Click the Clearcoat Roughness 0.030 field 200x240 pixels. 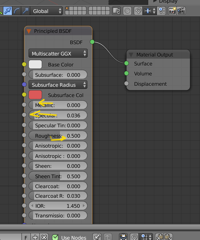(x=58, y=196)
